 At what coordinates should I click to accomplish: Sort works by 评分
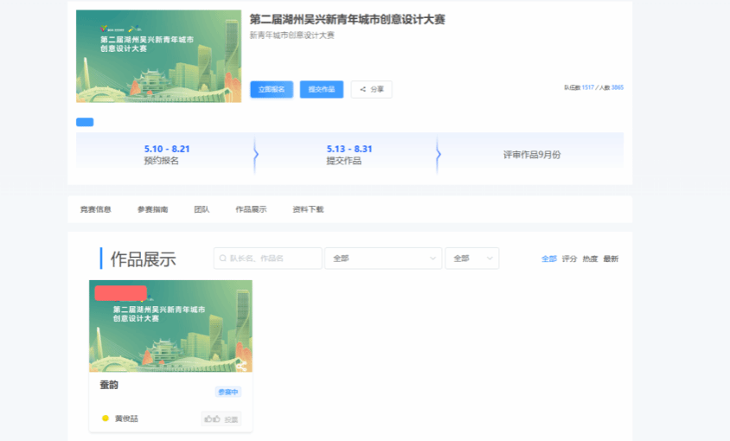click(x=569, y=259)
